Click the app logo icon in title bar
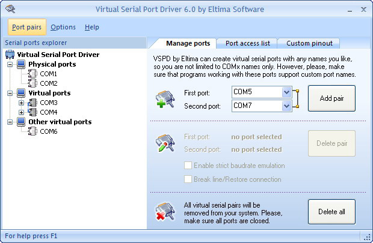Image resolution: width=373 pixels, height=243 pixels. [x=10, y=9]
